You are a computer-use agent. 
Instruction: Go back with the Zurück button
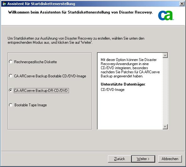[x=120, y=159]
